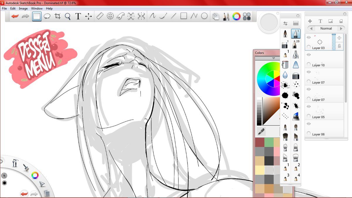
Task: Add a new layer with the plus button
Action: coord(310,21)
